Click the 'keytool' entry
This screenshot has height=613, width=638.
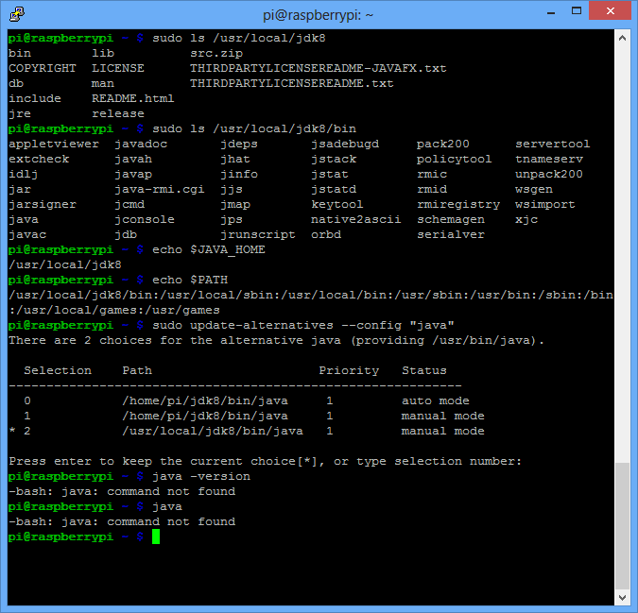point(337,204)
